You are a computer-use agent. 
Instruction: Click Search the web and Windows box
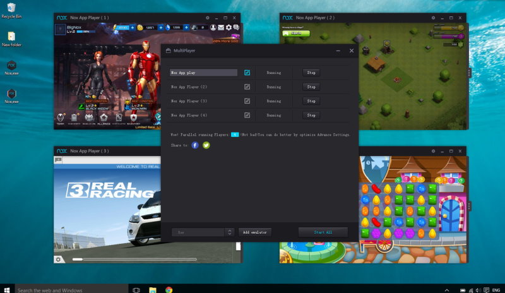(71, 289)
